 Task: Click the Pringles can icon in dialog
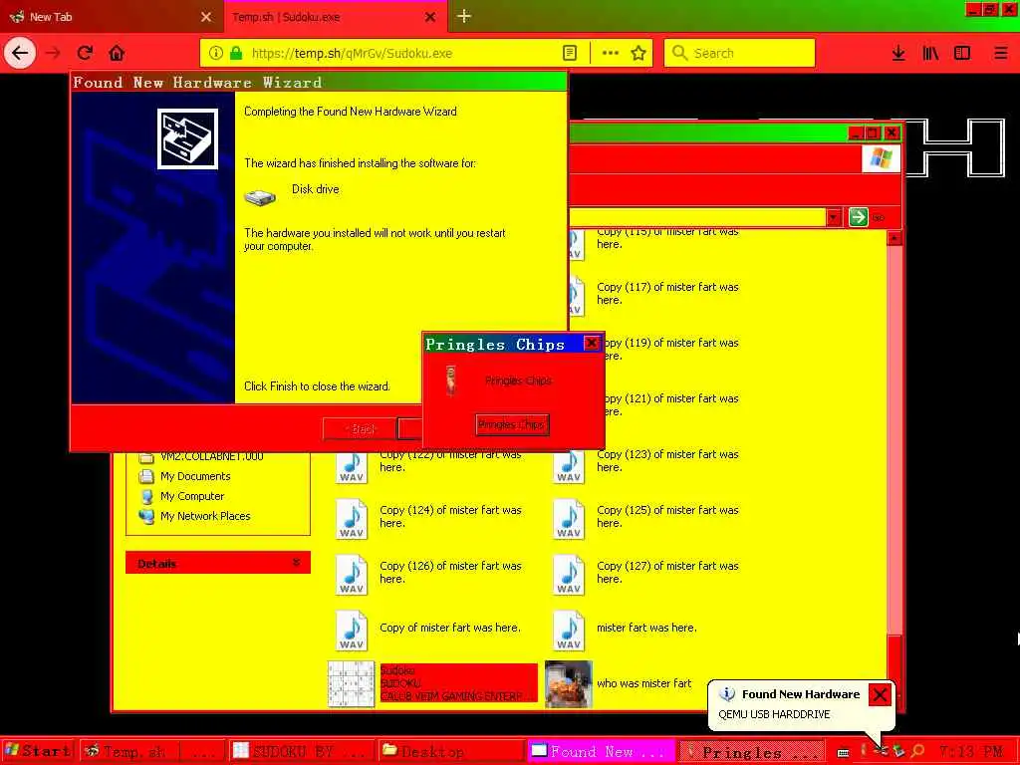click(x=450, y=381)
